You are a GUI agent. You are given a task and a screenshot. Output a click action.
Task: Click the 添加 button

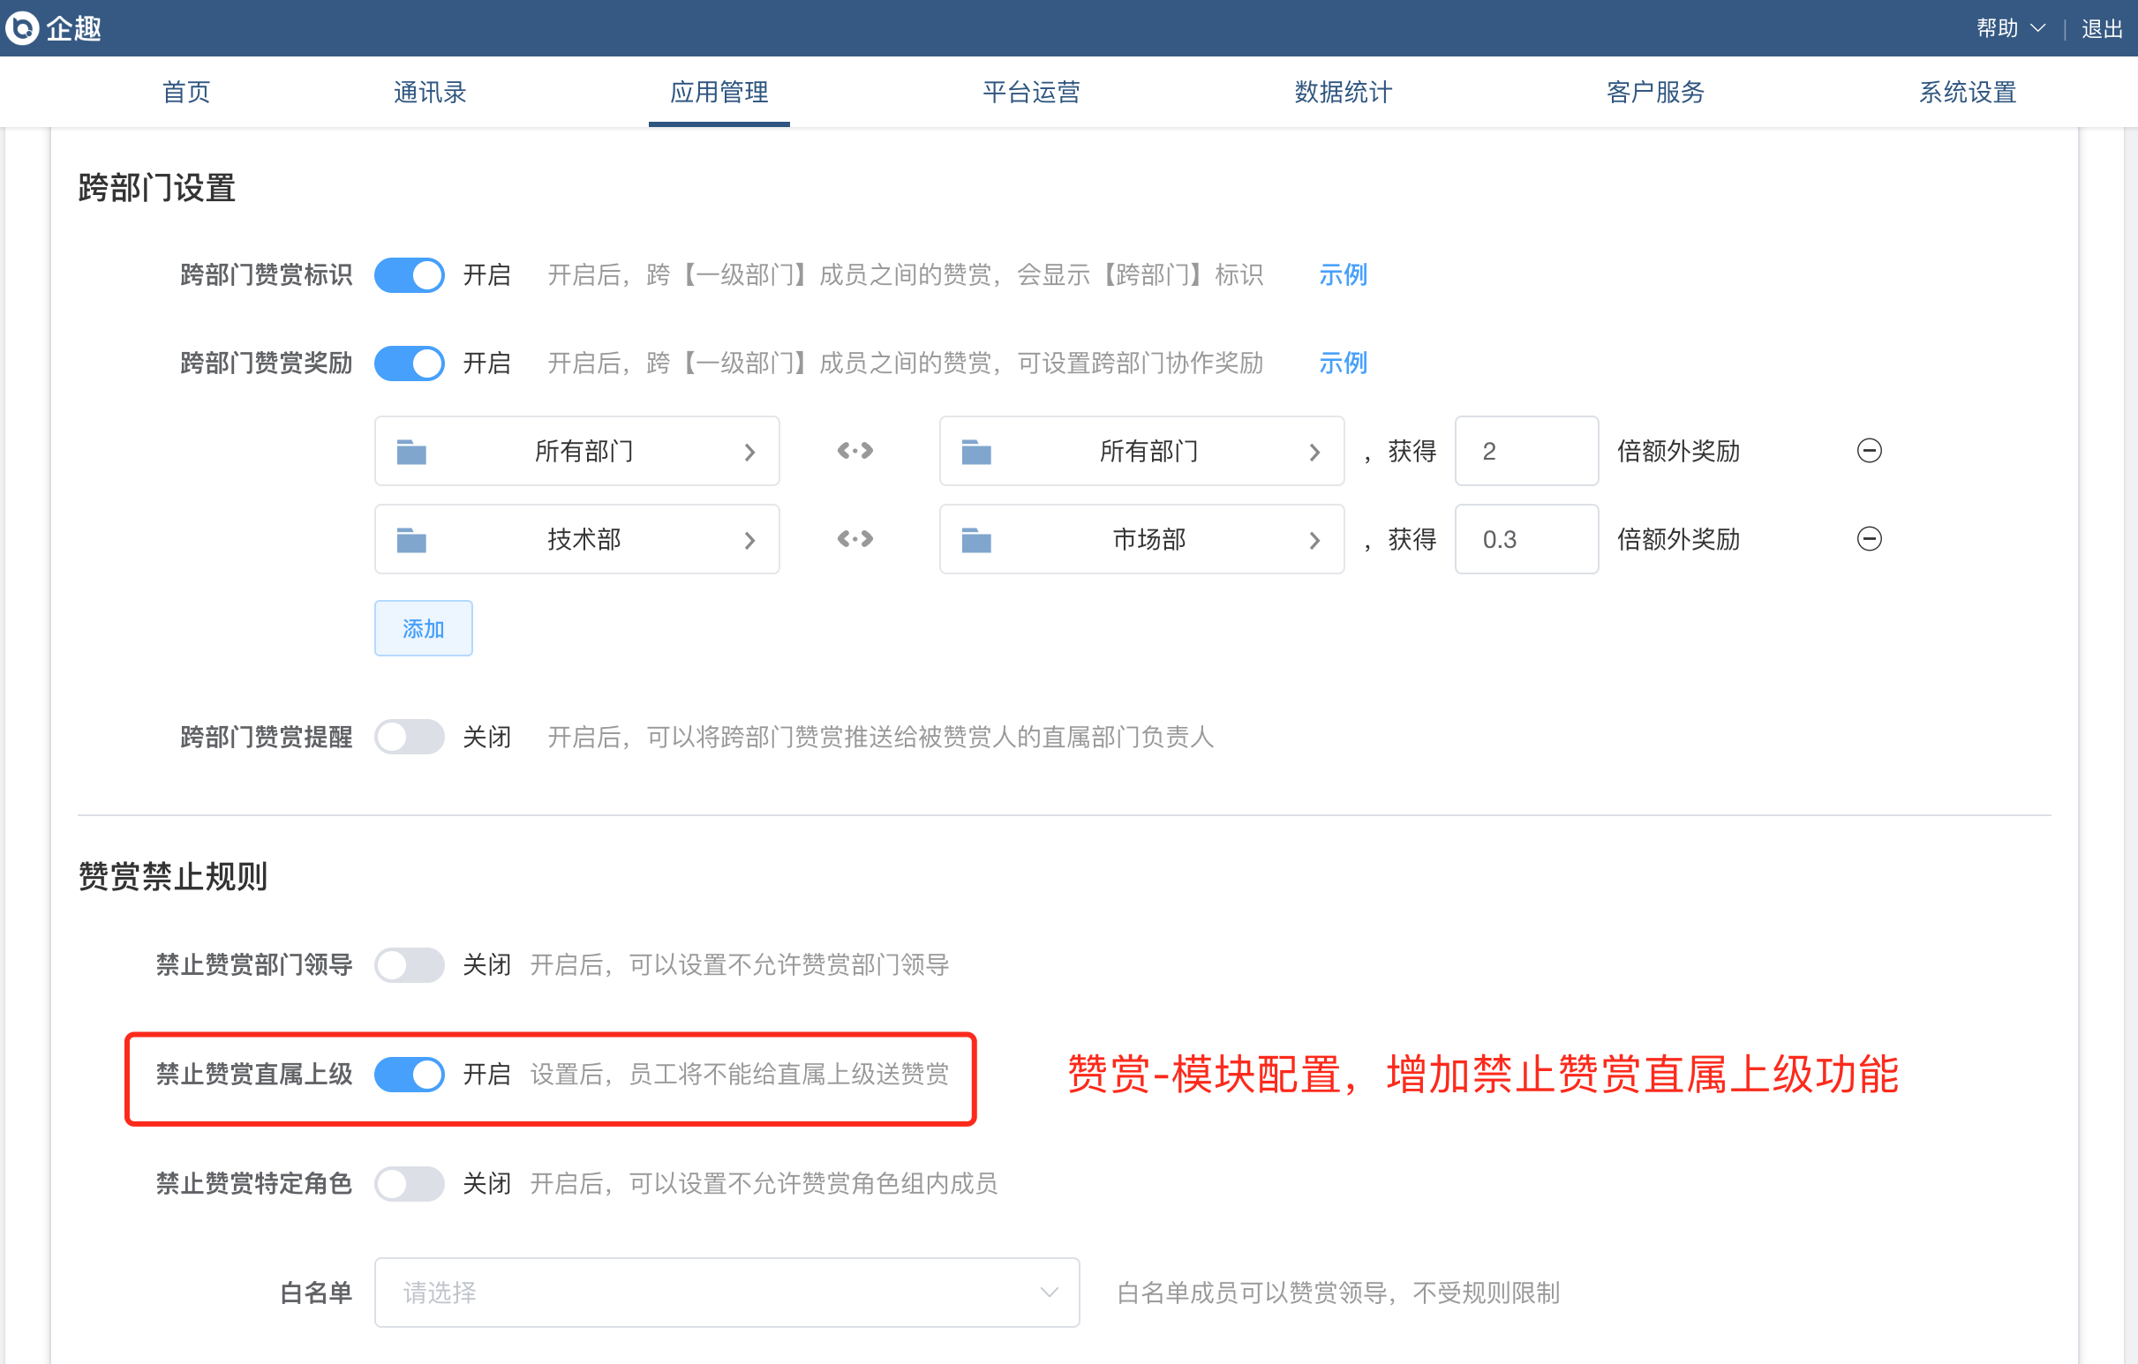(x=423, y=628)
